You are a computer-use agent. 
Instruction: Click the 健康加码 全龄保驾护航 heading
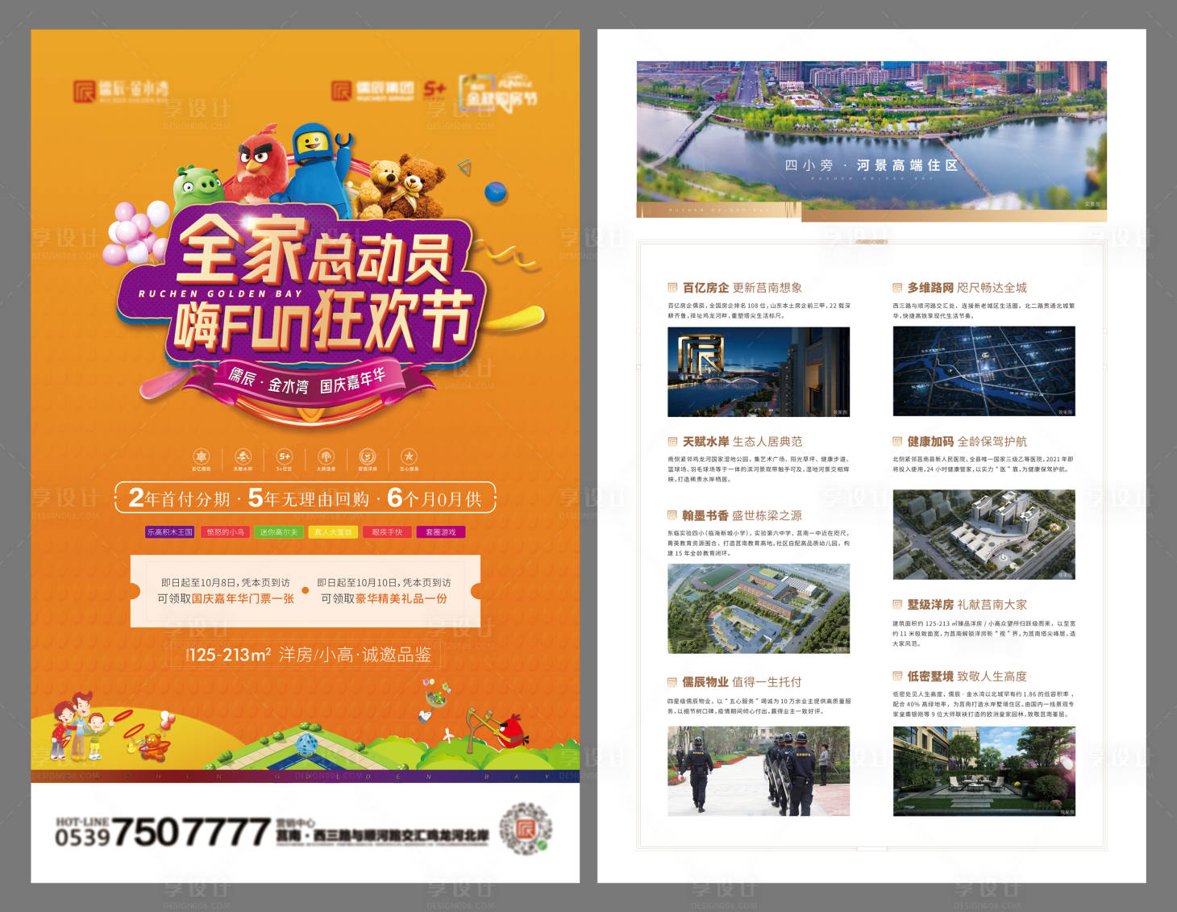point(967,442)
